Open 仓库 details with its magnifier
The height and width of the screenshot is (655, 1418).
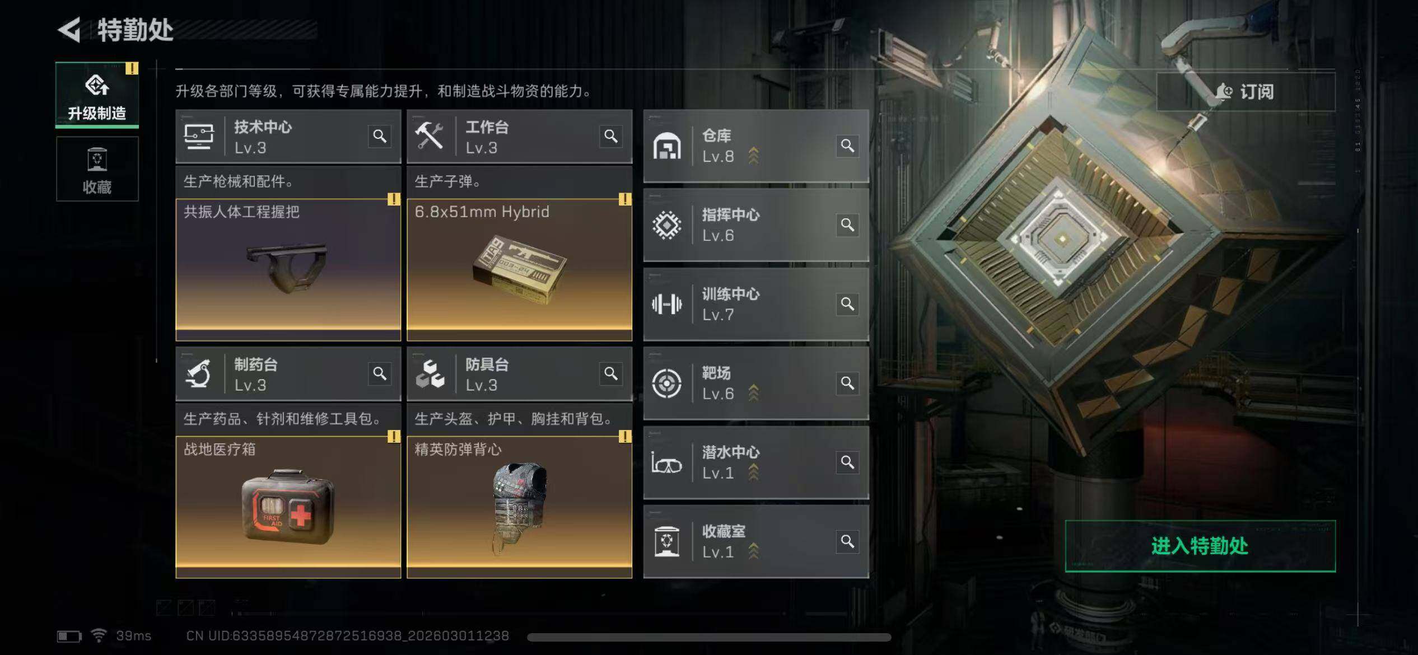tap(847, 146)
